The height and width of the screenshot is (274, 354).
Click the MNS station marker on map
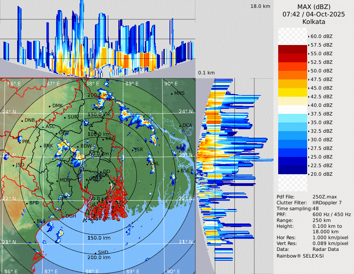[x=172, y=94]
